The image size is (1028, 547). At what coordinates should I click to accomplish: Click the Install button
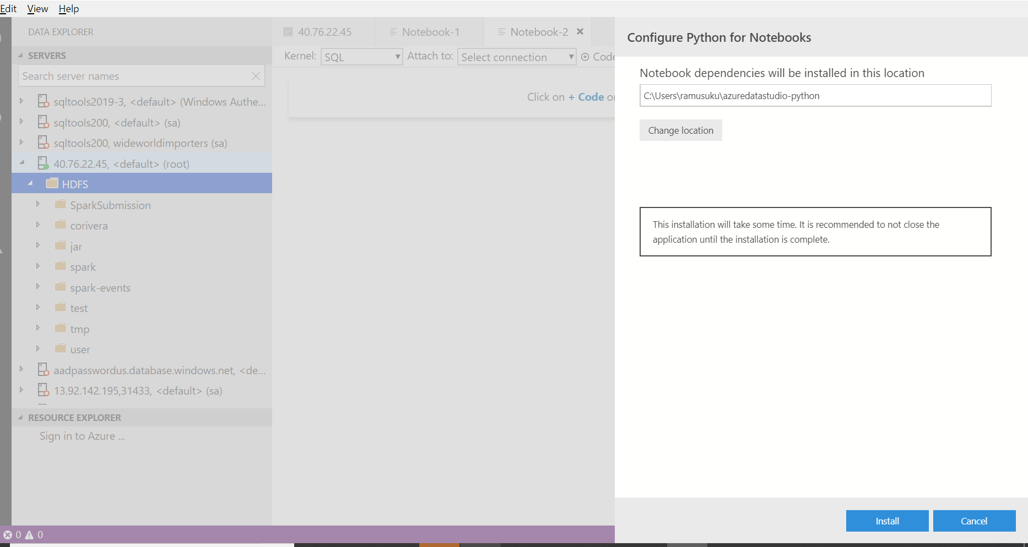(887, 521)
